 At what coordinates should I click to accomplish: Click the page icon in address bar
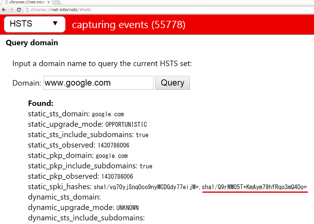(x=27, y=10)
